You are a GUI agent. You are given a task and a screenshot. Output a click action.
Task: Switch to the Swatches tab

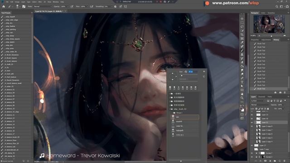tap(271, 13)
